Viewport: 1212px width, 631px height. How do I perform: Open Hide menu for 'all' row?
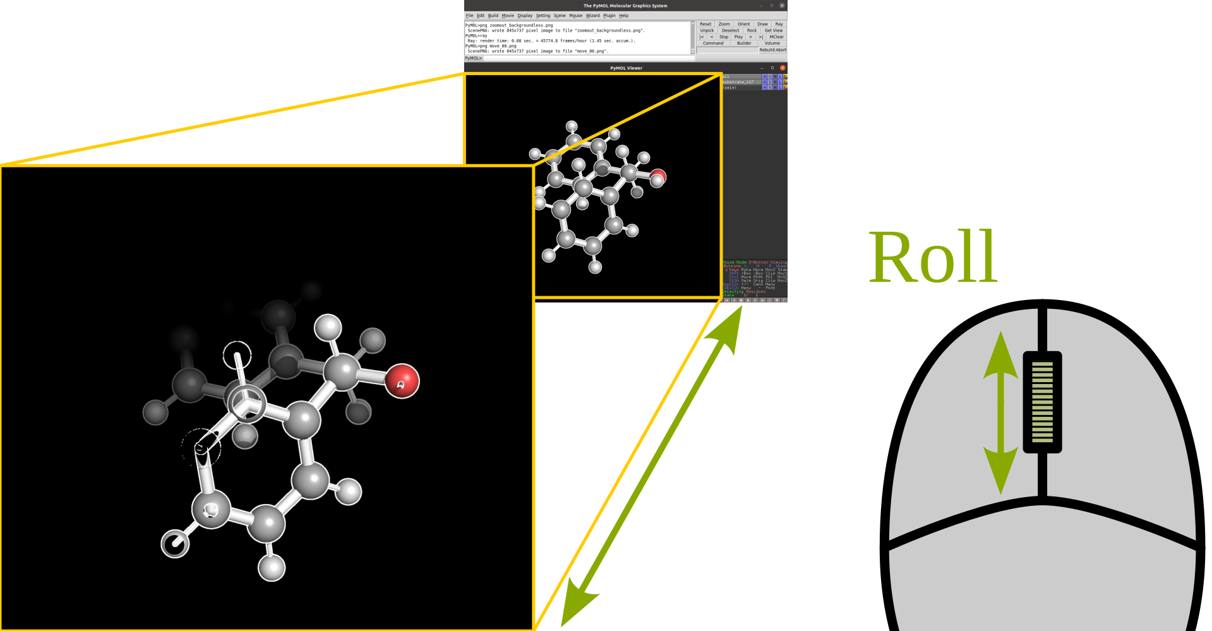point(775,76)
